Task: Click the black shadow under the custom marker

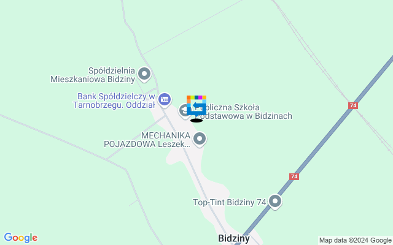Action: (x=196, y=121)
